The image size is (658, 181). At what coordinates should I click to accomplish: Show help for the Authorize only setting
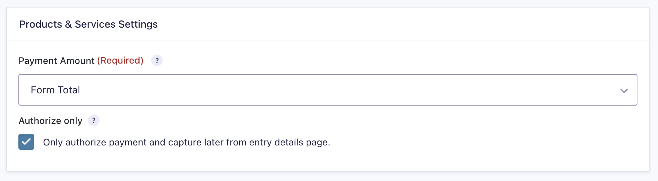[94, 120]
